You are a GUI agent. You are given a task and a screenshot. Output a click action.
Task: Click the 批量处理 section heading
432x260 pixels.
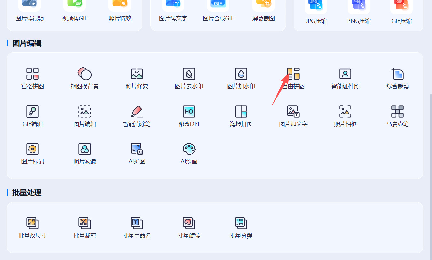coord(27,193)
